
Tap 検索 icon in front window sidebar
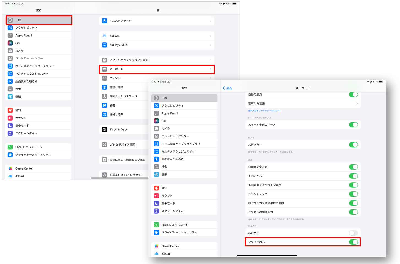(x=156, y=167)
